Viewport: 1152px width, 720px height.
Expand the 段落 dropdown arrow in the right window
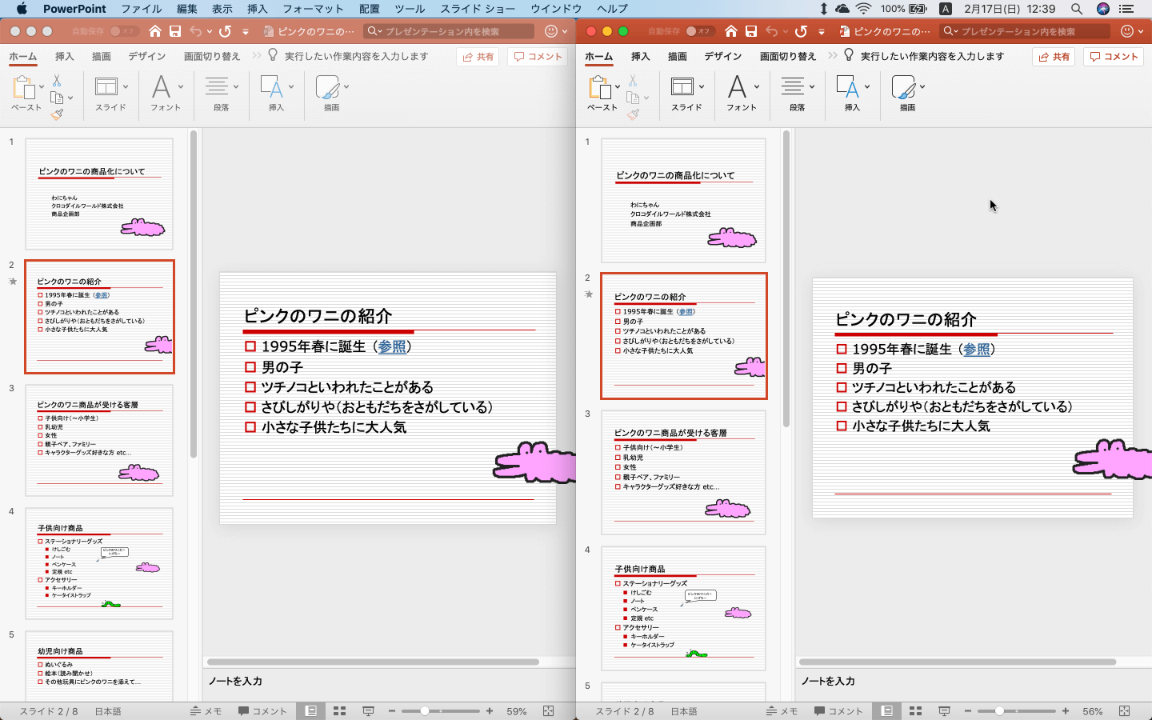pyautogui.click(x=812, y=87)
